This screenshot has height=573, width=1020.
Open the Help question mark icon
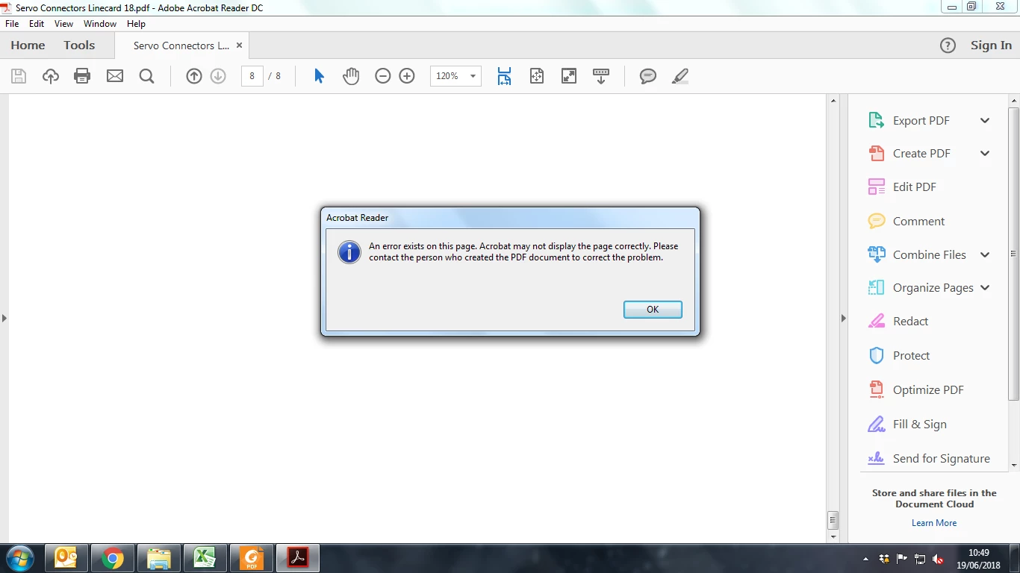coord(948,46)
